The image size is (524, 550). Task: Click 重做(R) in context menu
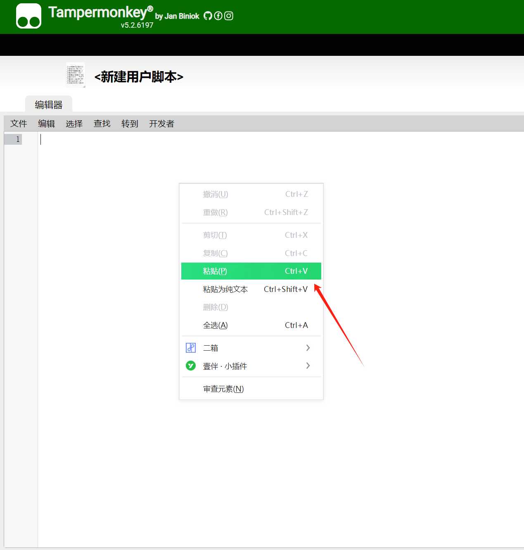tap(251, 213)
